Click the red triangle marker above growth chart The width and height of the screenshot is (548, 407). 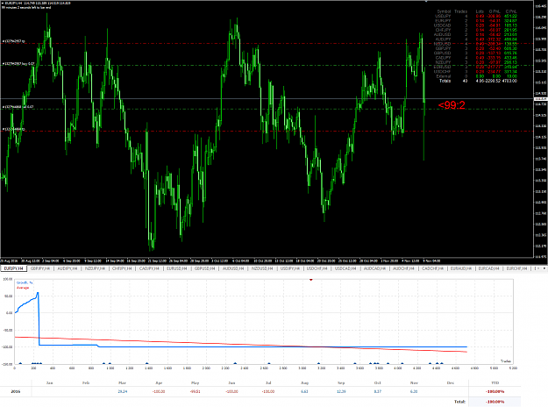point(310,280)
